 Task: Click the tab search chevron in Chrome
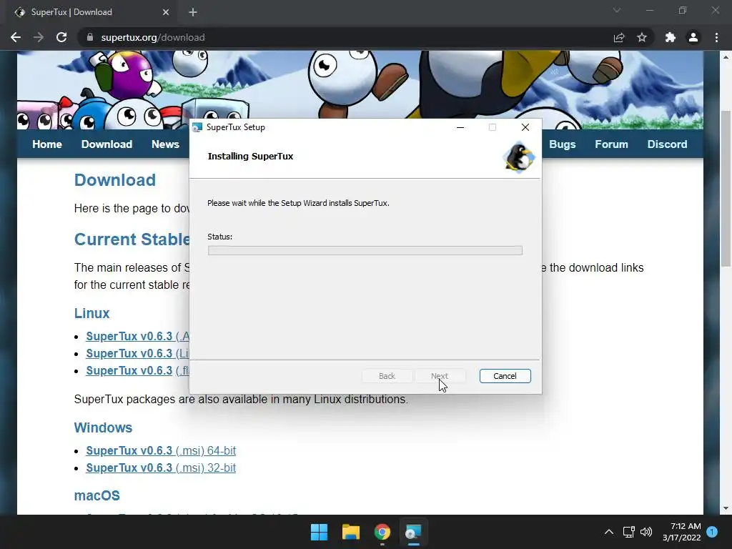click(x=617, y=10)
